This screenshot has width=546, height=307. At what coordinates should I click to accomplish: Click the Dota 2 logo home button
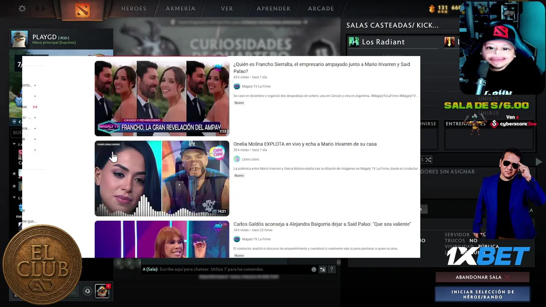[x=82, y=9]
